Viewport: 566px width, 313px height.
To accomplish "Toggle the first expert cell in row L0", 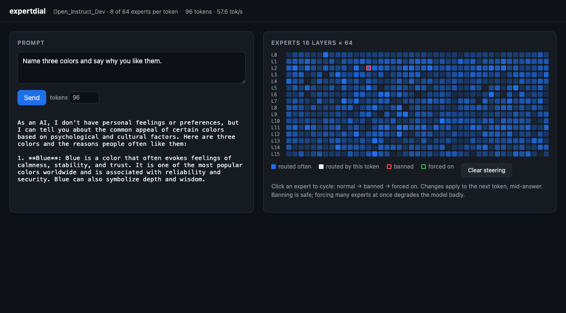I will [x=289, y=55].
